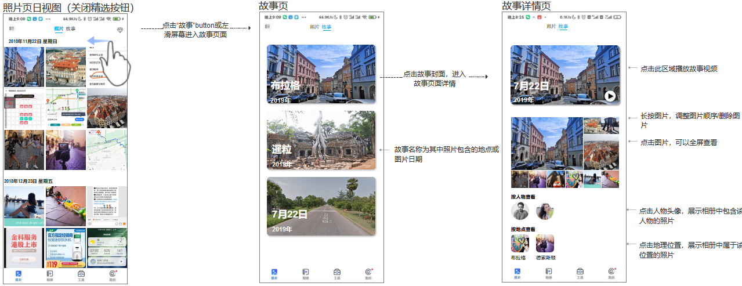Image resolution: width=742 pixels, height=286 pixels.
Task: Open the 7月22日 road story cover in 故事页
Action: 321,206
